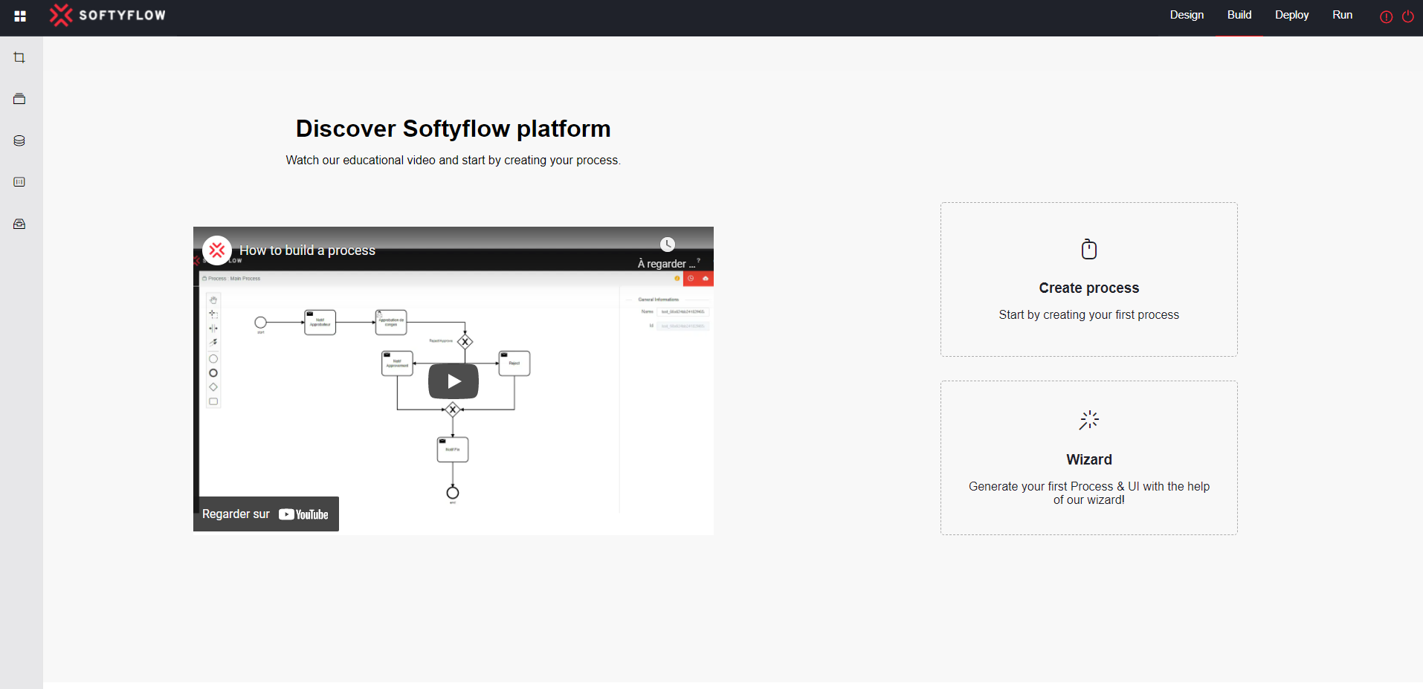Click the Discover Softyflow platform heading
The width and height of the screenshot is (1423, 689).
point(454,129)
